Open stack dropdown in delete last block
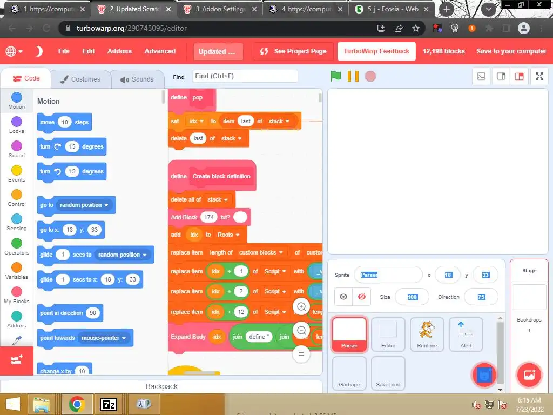Image resolution: width=553 pixels, height=415 pixels. (x=231, y=138)
